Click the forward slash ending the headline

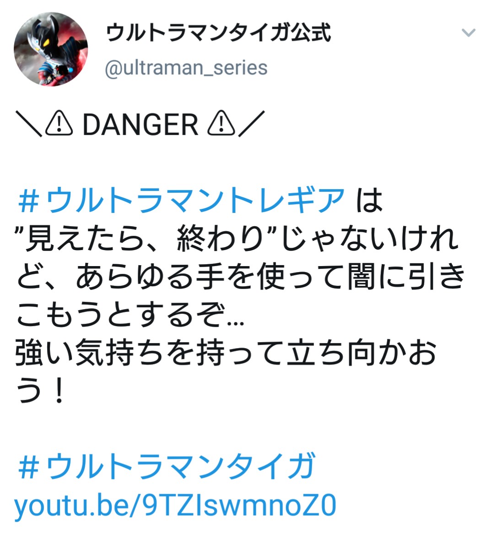point(251,124)
